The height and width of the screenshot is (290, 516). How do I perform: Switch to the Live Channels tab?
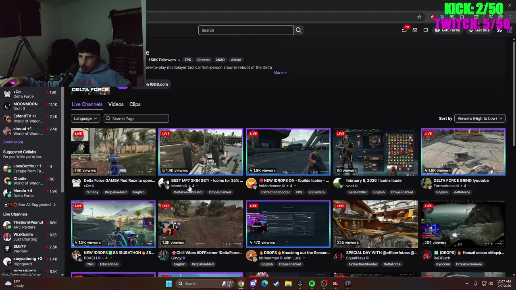(x=87, y=104)
